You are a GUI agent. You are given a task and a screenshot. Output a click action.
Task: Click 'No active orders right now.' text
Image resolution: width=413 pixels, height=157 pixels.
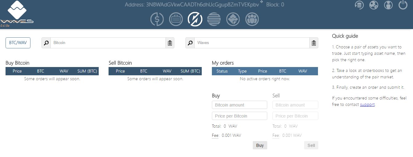(265, 79)
